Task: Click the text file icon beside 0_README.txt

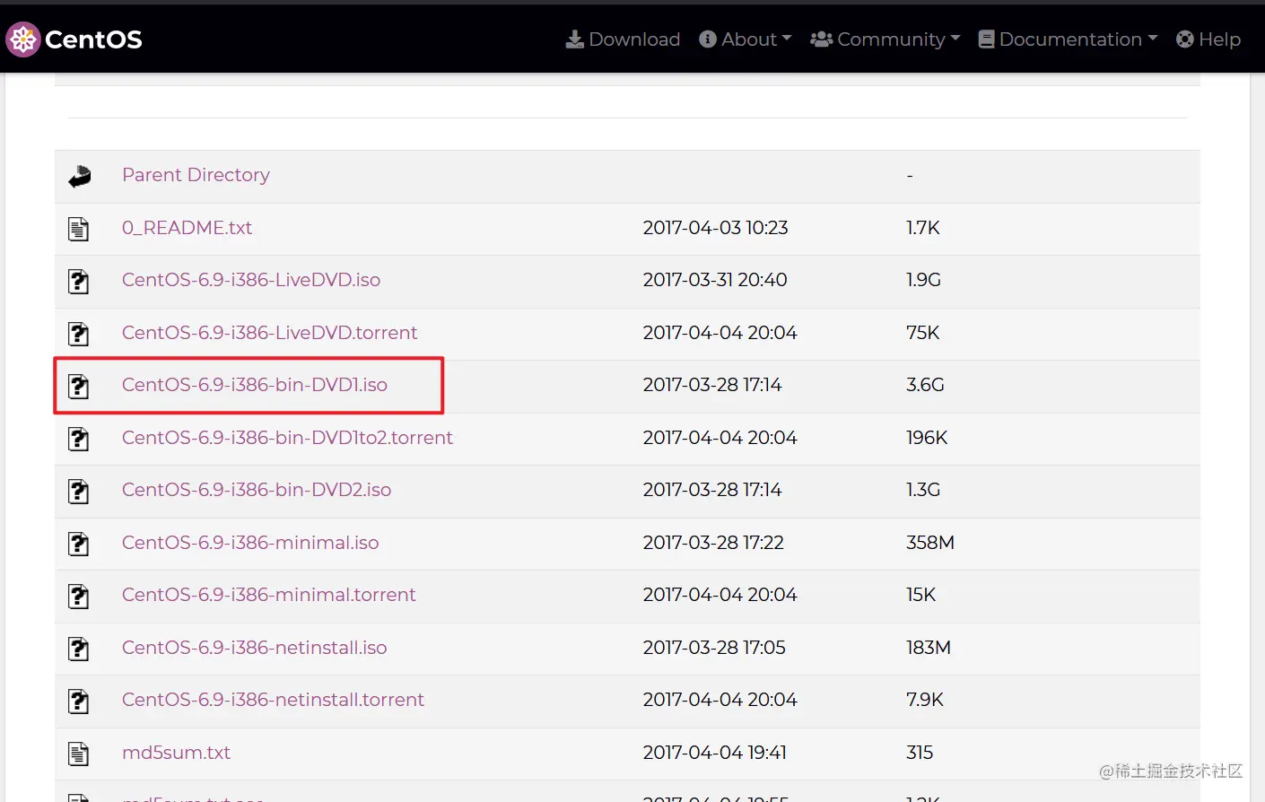Action: (79, 229)
